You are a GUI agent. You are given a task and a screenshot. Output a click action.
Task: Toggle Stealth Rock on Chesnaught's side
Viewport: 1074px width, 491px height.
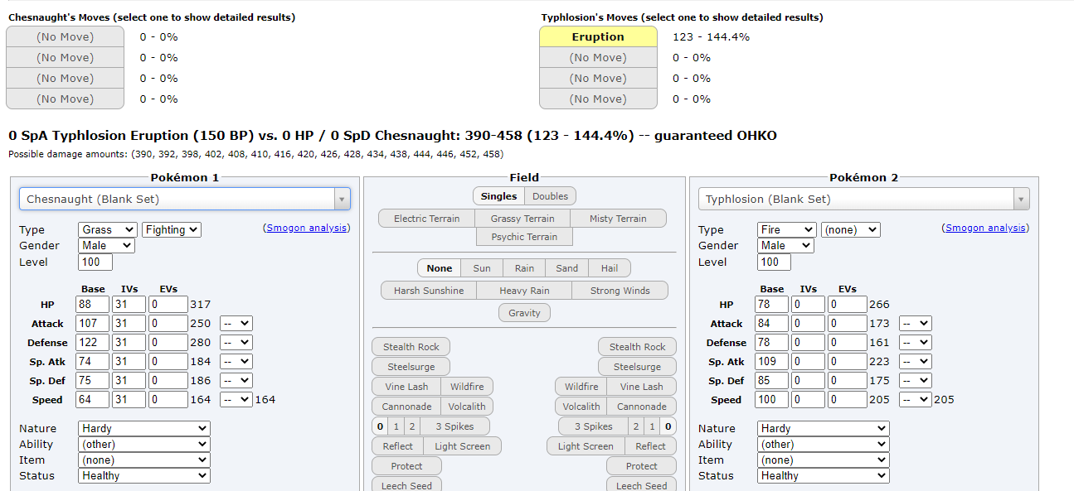[411, 347]
